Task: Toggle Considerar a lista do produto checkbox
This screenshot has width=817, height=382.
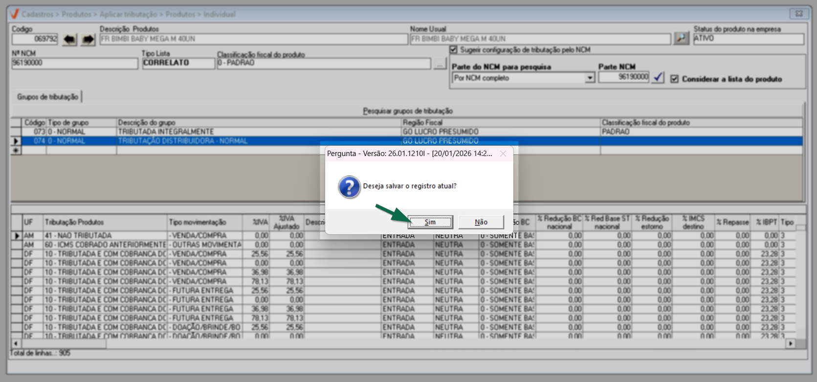Action: point(674,79)
